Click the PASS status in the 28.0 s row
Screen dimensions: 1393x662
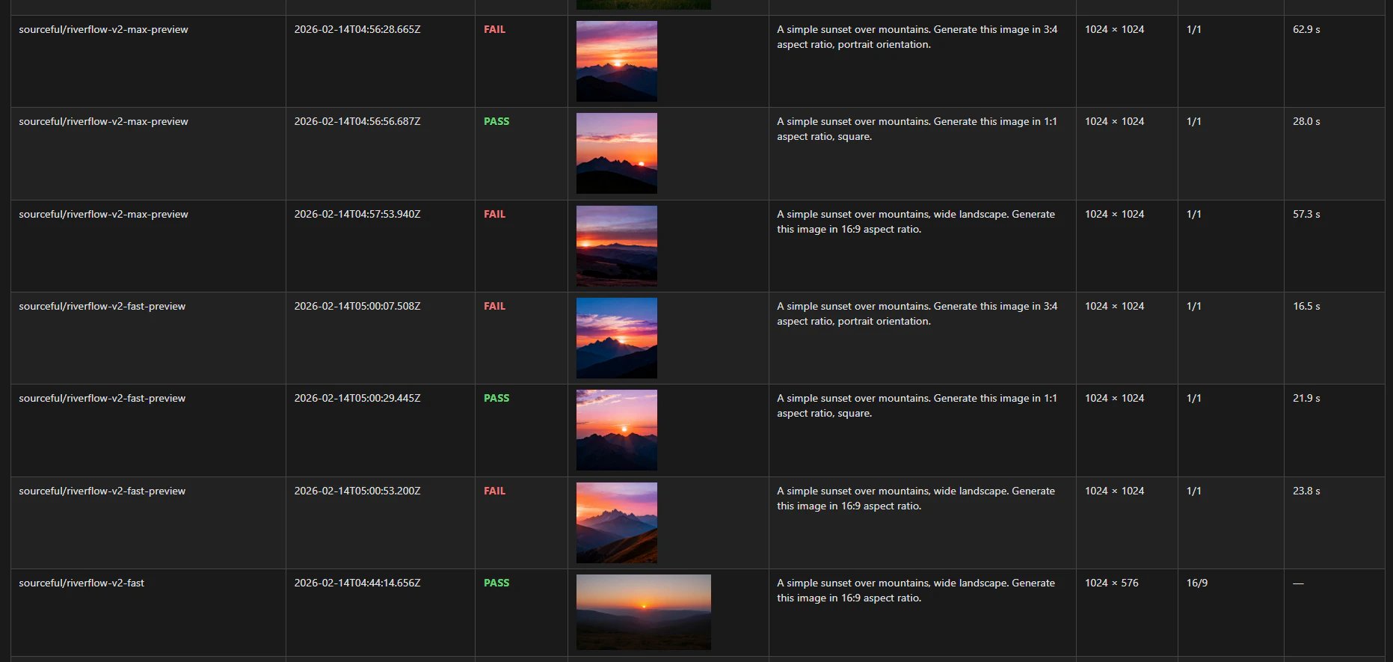[496, 121]
